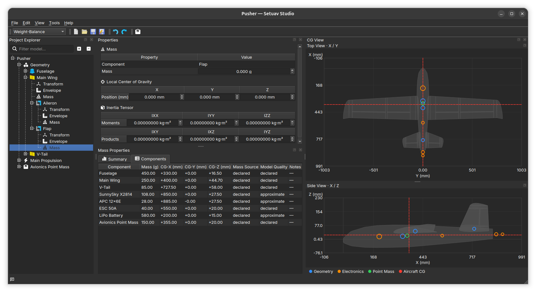This screenshot has height=292, width=536.
Task: Click the Aileron control surface icon
Action: pos(39,103)
